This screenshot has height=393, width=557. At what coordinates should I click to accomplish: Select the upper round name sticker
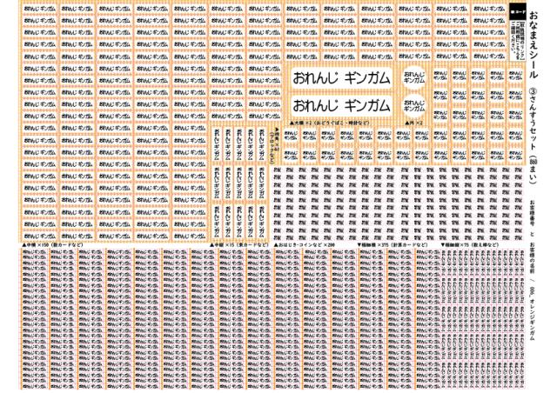414,77
